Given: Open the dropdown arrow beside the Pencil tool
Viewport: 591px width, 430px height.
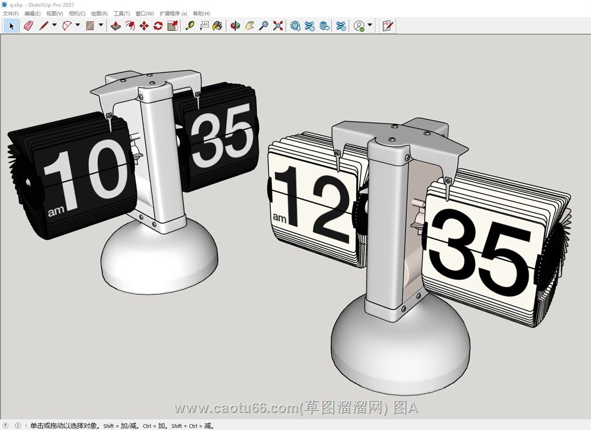Looking at the screenshot, I should 54,25.
